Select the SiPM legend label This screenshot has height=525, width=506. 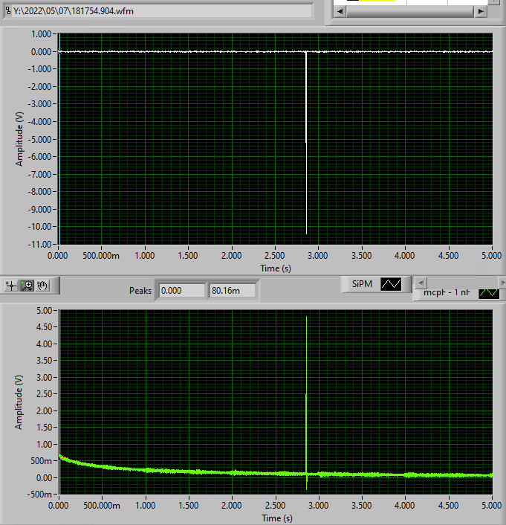362,284
